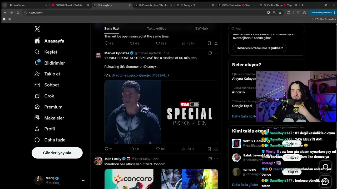Open Premium page from sidebar

[48, 107]
